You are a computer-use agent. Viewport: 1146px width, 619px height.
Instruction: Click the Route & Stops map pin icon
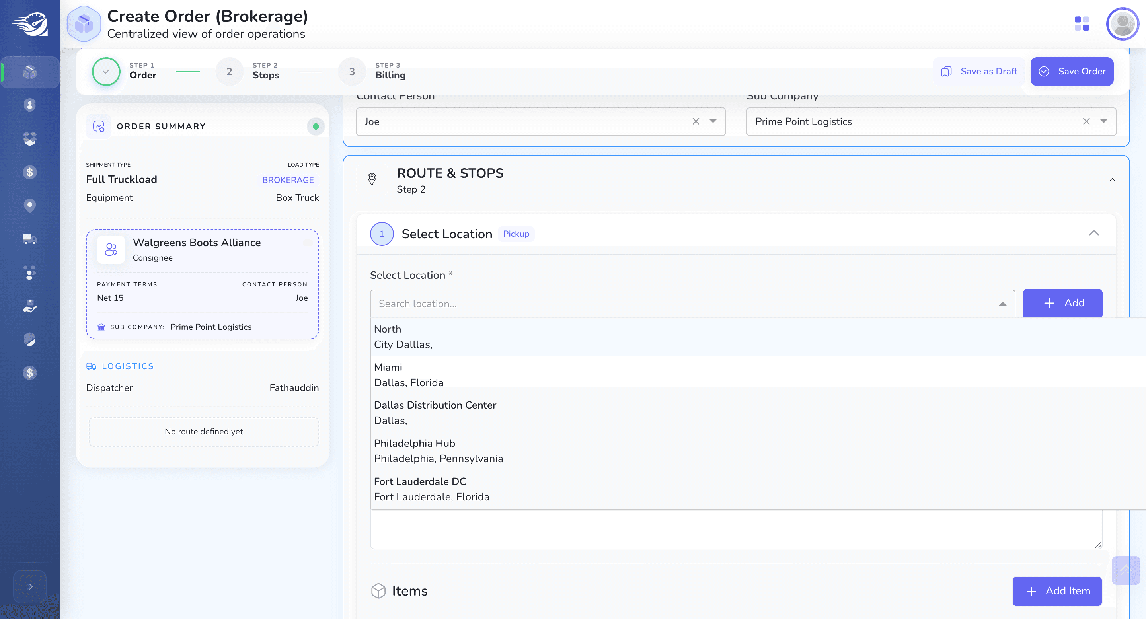pos(372,179)
